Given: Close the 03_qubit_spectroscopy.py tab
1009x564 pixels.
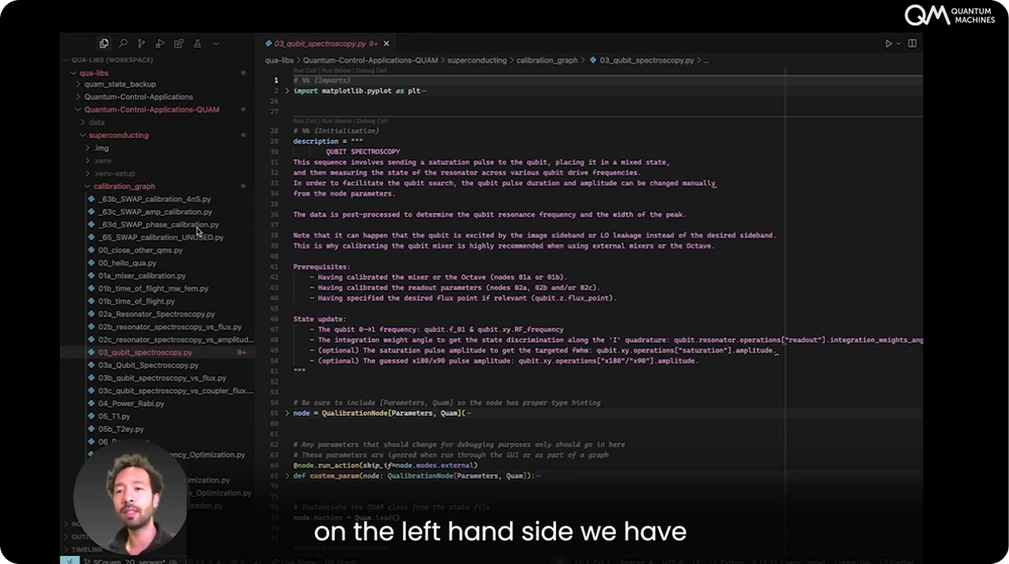Looking at the screenshot, I should click(386, 44).
